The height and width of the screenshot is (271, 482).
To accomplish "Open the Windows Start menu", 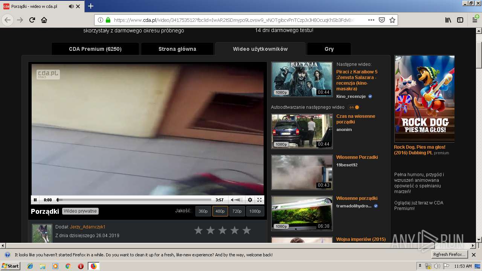I will click(x=11, y=266).
